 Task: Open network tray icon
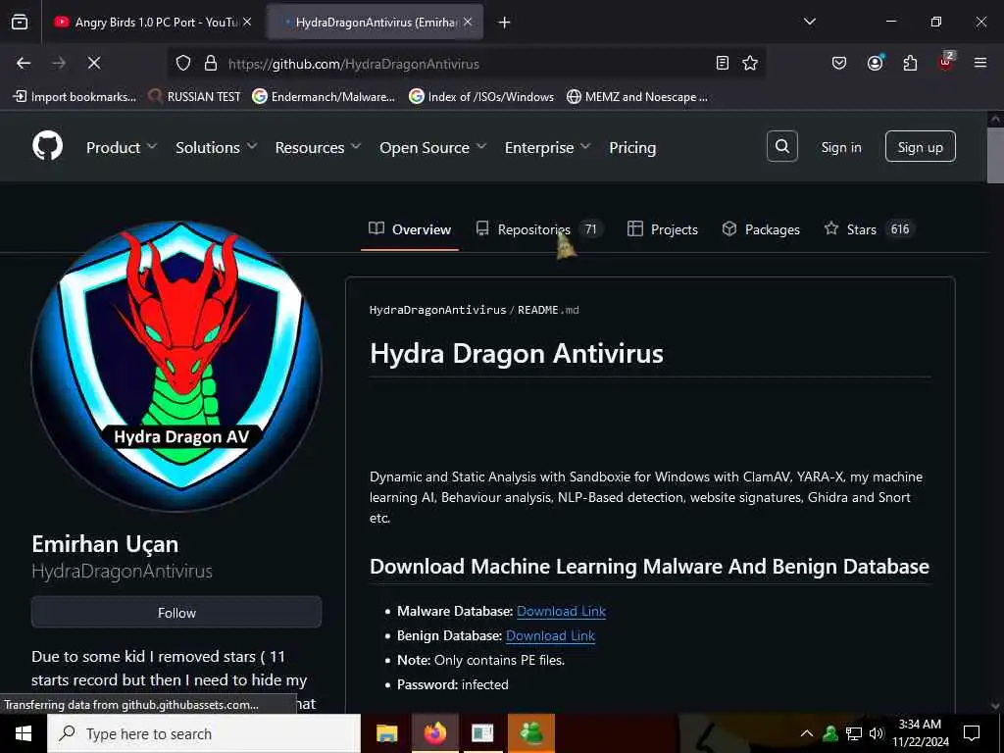(x=854, y=733)
